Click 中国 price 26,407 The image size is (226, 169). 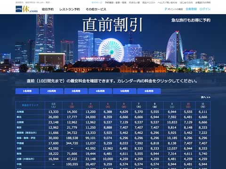point(90,164)
